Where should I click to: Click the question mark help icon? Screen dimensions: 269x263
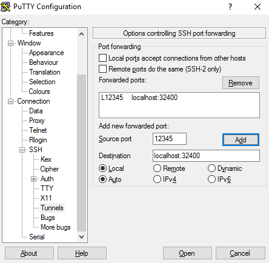click(230, 7)
